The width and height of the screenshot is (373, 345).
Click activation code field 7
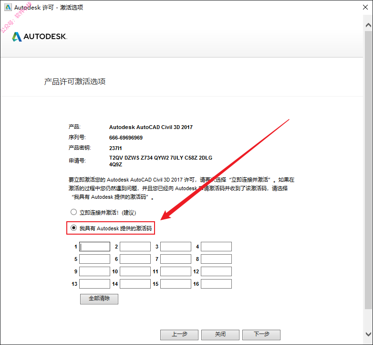tap(176, 259)
